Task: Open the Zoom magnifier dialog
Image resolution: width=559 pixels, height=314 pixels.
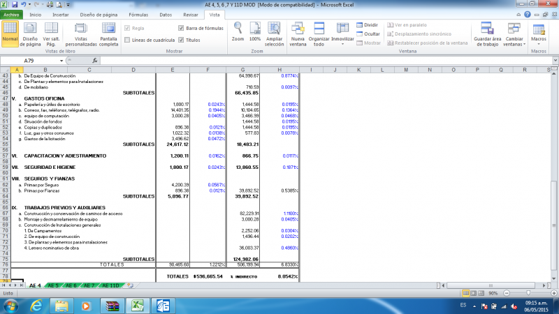Action: [x=238, y=32]
